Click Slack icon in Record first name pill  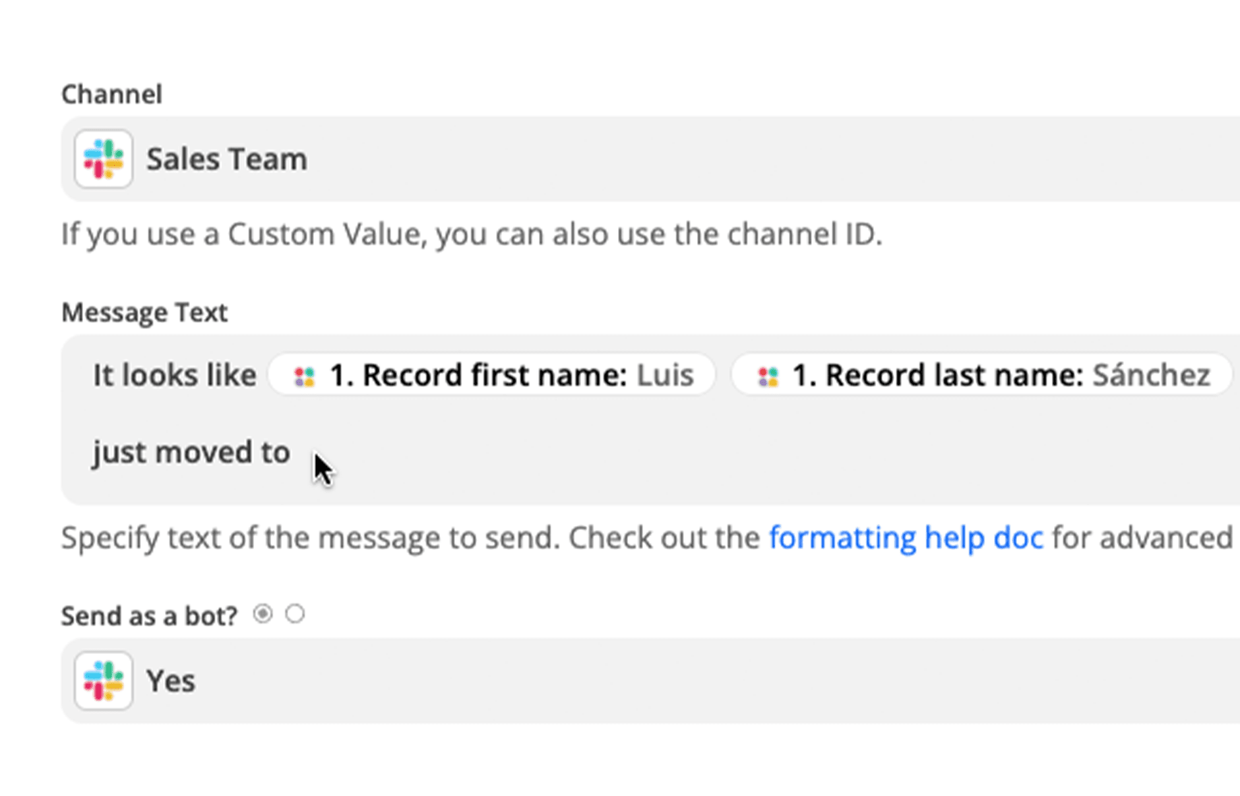[305, 376]
